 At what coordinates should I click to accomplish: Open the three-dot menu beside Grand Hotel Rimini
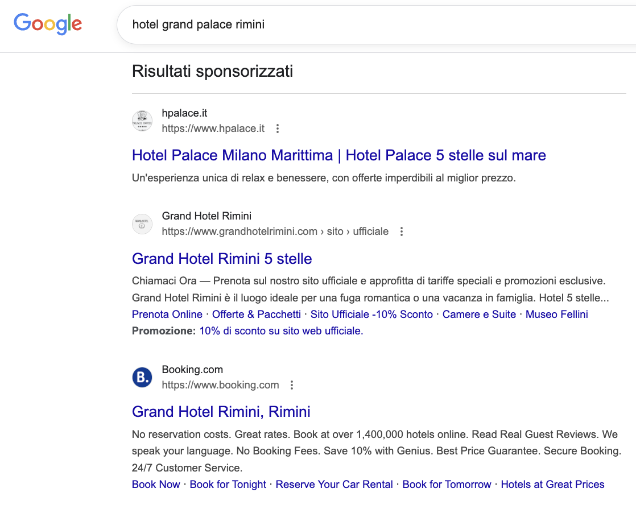[x=402, y=231]
